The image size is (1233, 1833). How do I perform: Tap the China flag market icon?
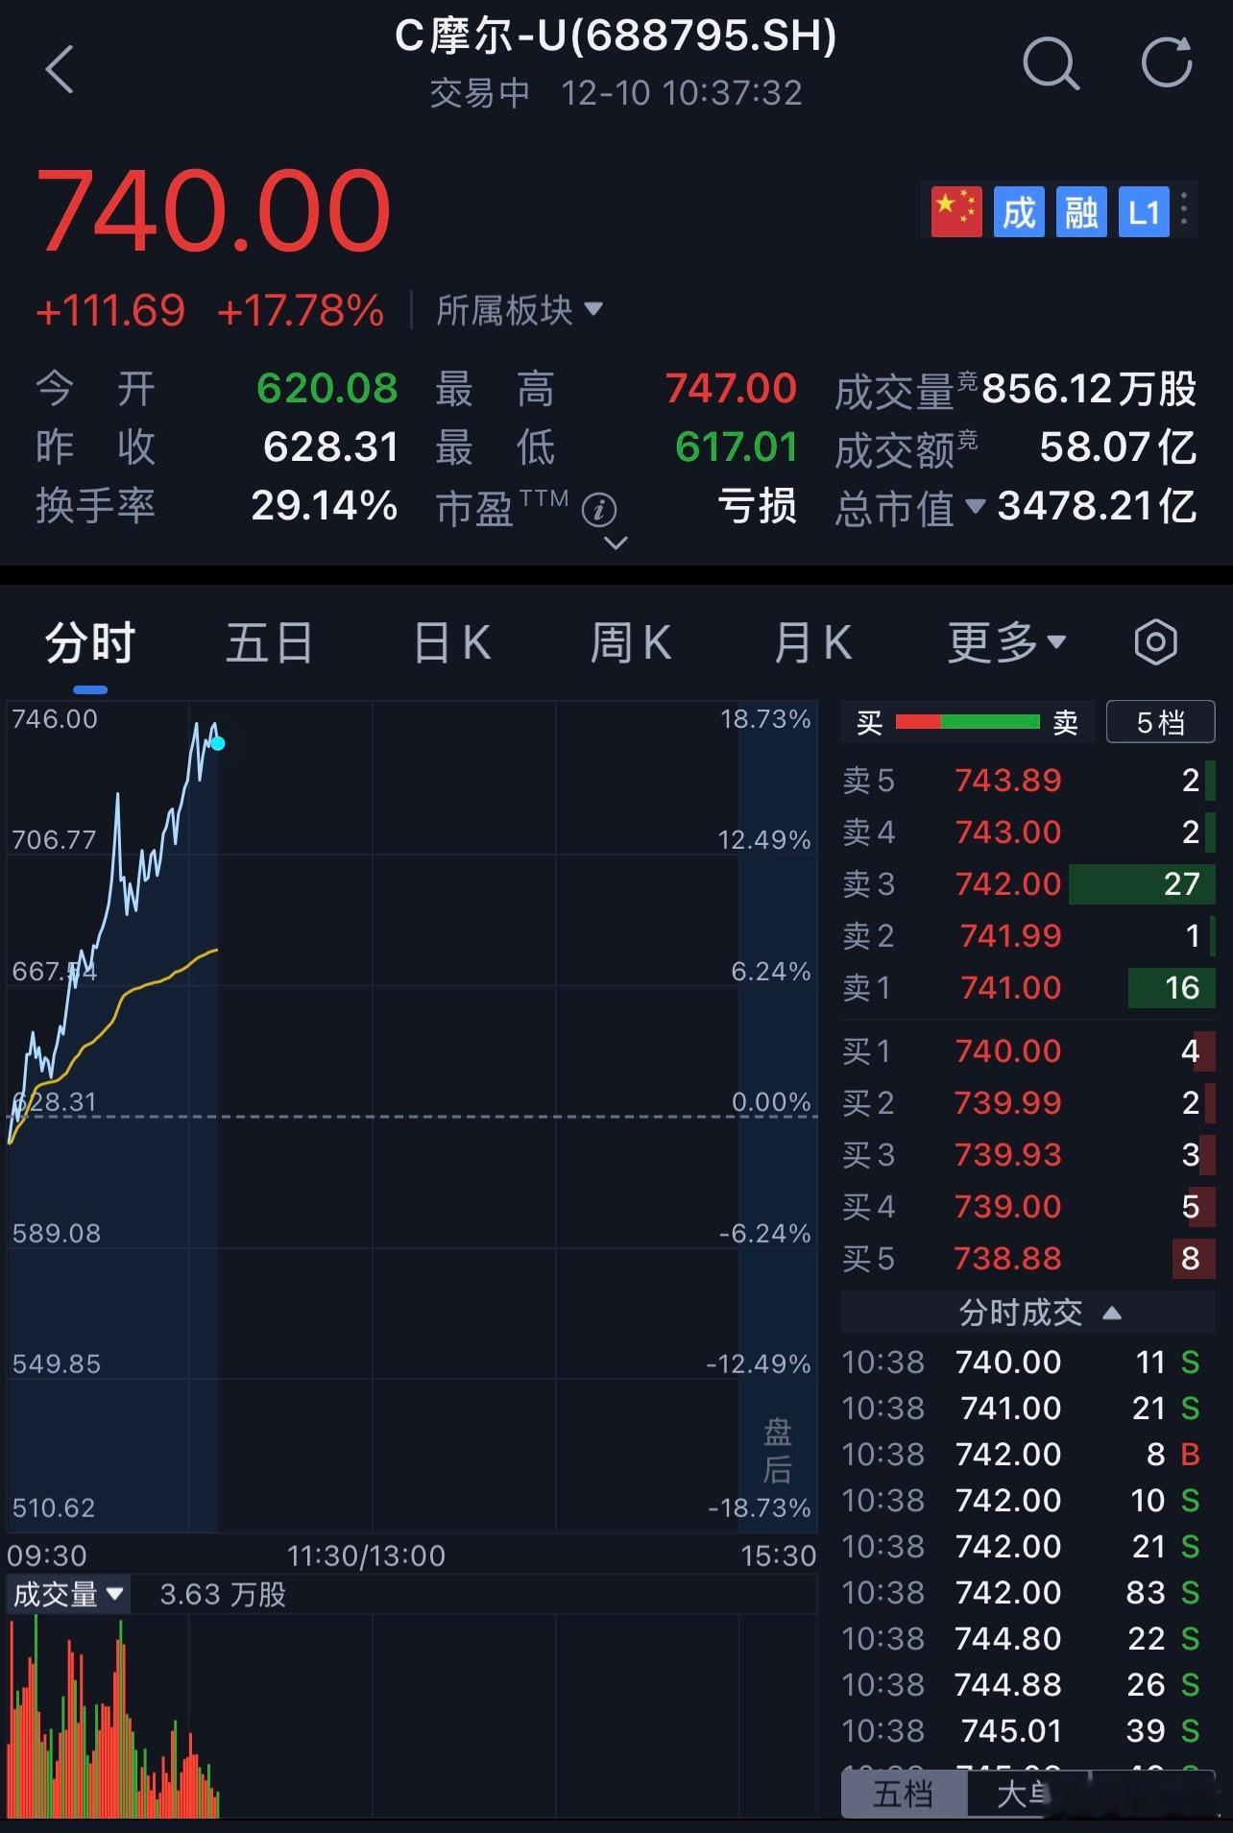coord(955,211)
